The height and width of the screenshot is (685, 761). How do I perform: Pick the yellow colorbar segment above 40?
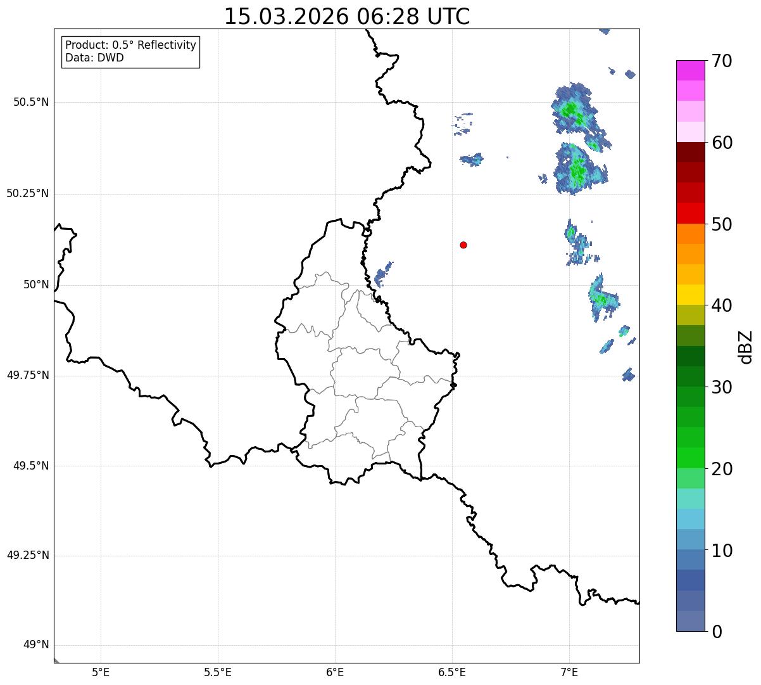pyautogui.click(x=690, y=295)
